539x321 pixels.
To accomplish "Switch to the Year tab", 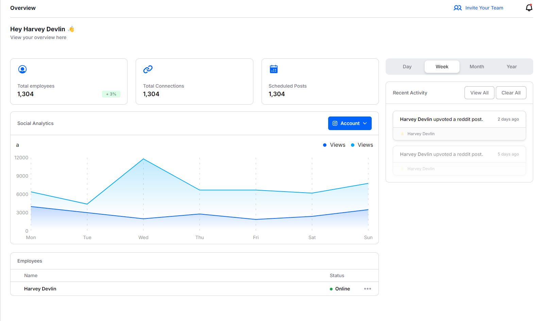I will click(x=512, y=67).
